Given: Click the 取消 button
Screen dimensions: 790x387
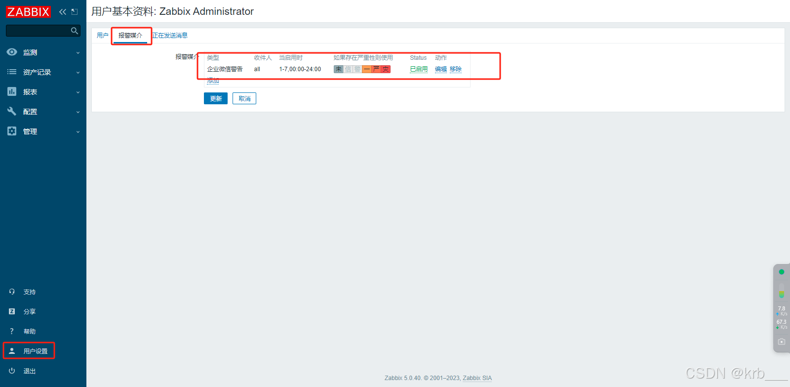Looking at the screenshot, I should pos(244,98).
